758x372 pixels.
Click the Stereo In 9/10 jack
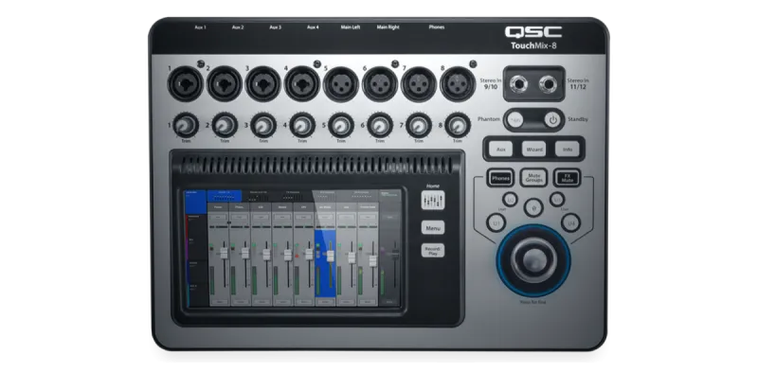(x=519, y=84)
